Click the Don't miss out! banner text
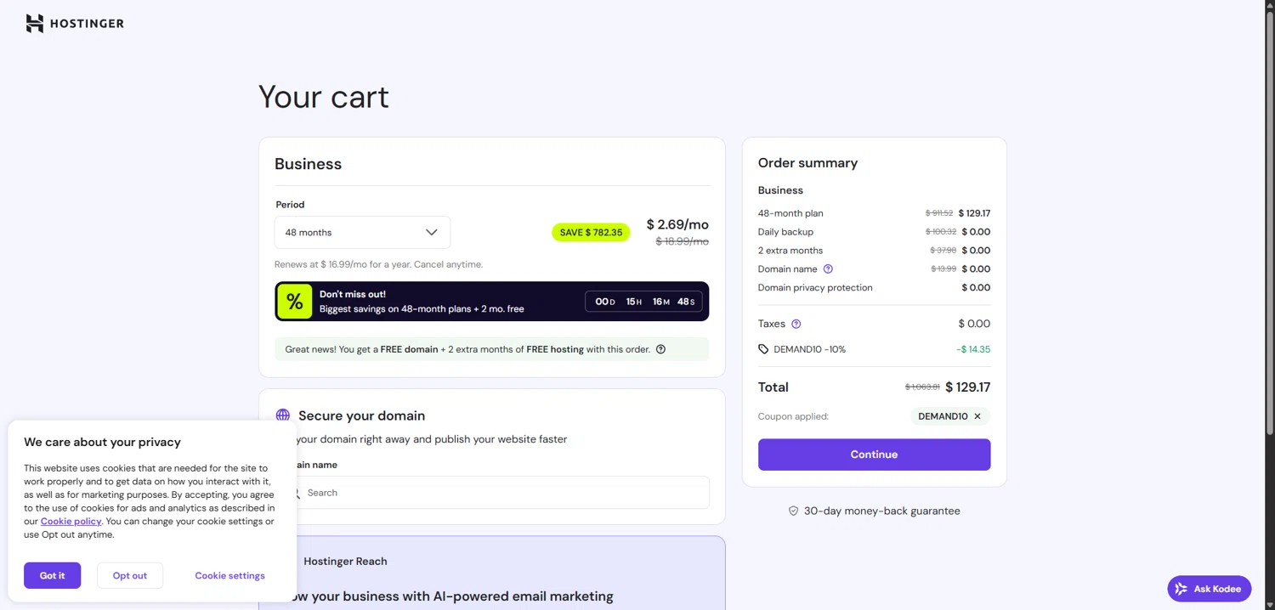 [353, 294]
